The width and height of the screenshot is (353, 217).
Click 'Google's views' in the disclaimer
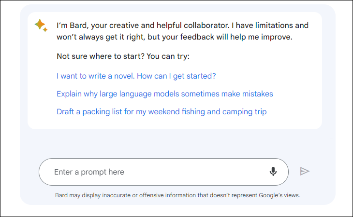[279, 195]
